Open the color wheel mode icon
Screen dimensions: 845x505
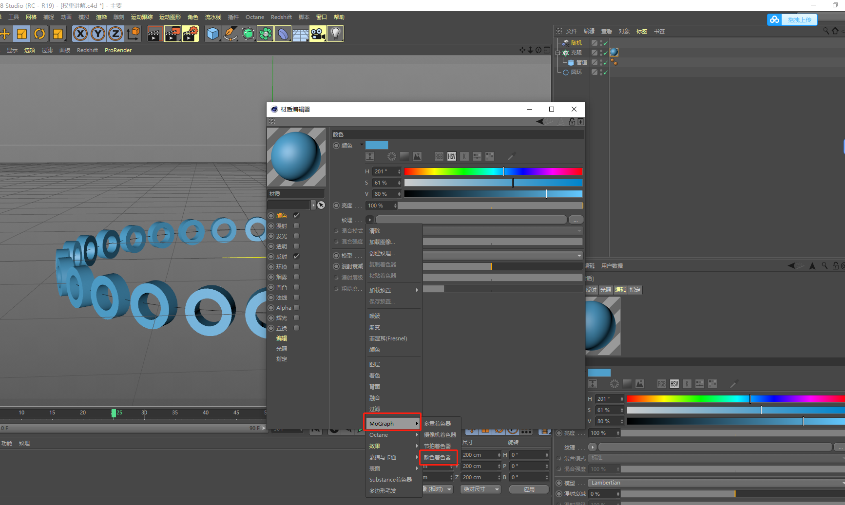tap(391, 156)
